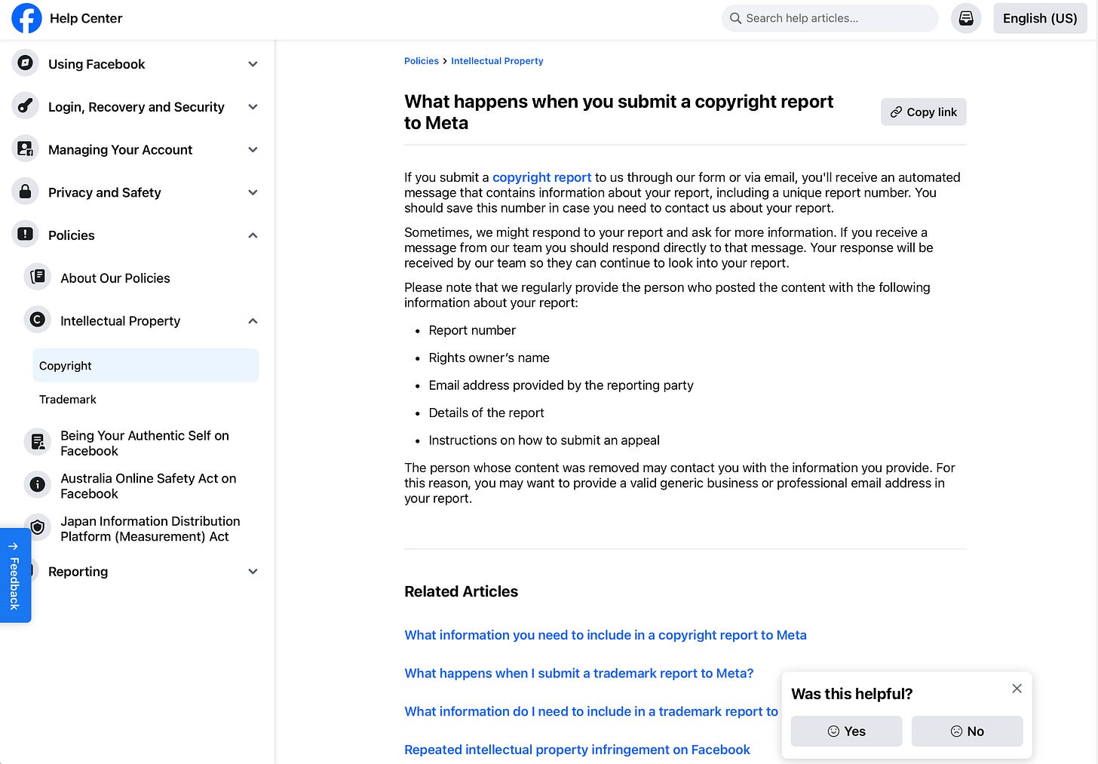This screenshot has width=1098, height=764.
Task: Click the Help Center title text
Action: (x=86, y=18)
